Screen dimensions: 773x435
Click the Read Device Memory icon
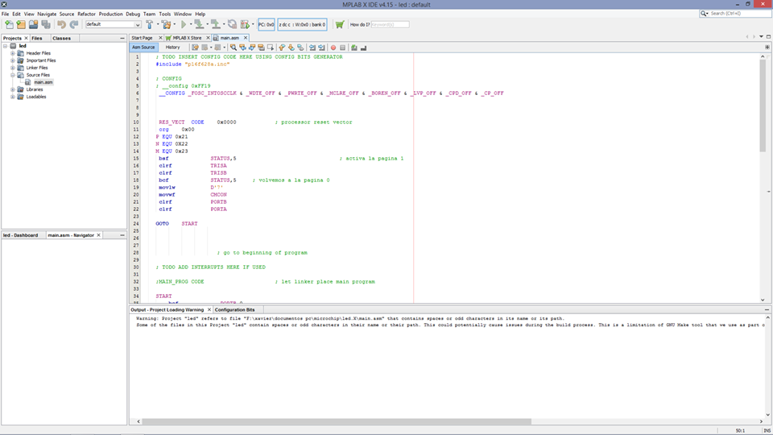tap(216, 24)
